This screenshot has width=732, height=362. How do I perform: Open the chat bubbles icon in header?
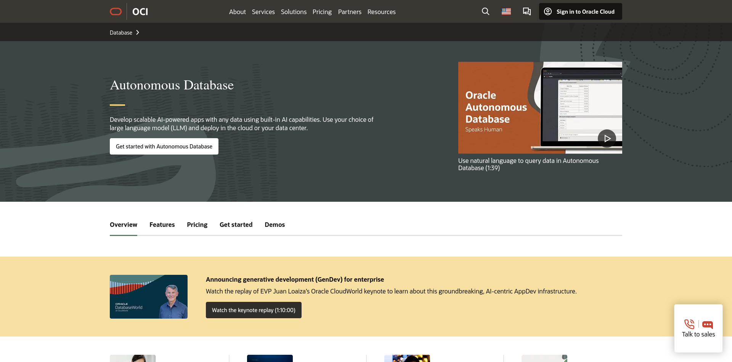point(527,11)
